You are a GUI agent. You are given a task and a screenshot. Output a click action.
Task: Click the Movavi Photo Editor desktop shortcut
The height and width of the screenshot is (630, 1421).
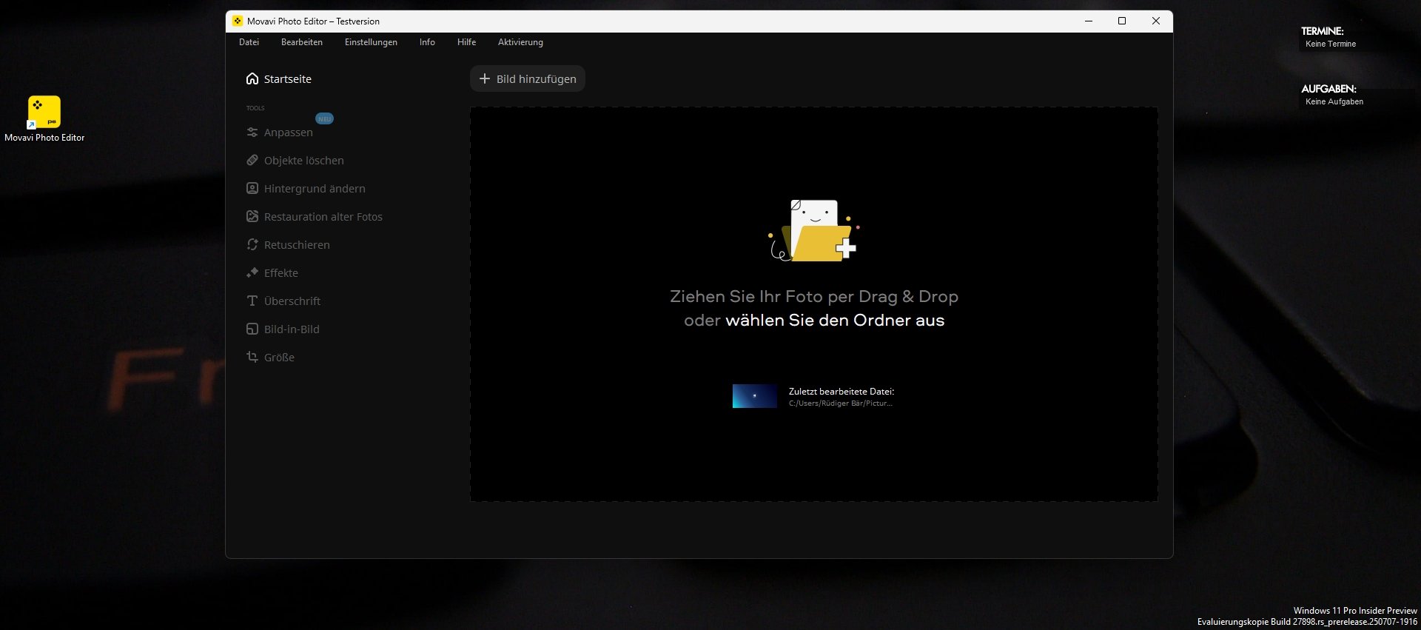coord(44,118)
